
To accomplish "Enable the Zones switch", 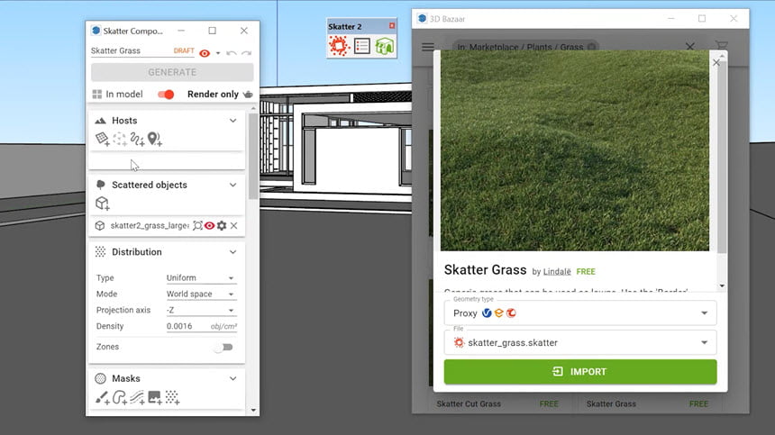I will pyautogui.click(x=223, y=347).
